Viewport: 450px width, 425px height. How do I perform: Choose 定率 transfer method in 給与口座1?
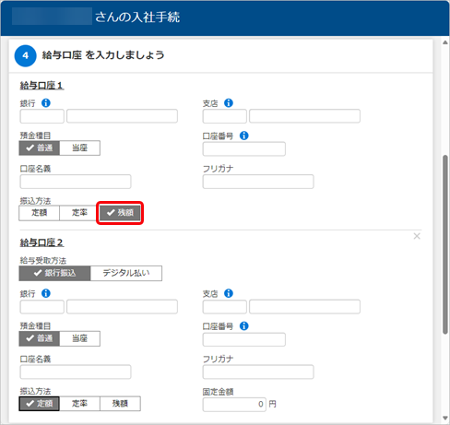79,213
